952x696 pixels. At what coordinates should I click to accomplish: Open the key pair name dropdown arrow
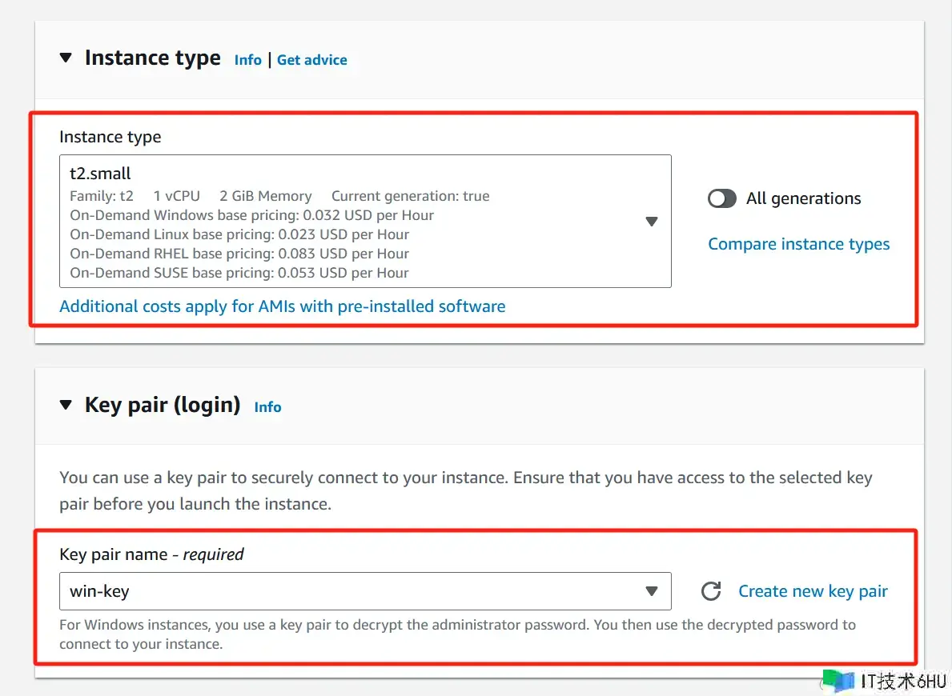coord(651,591)
